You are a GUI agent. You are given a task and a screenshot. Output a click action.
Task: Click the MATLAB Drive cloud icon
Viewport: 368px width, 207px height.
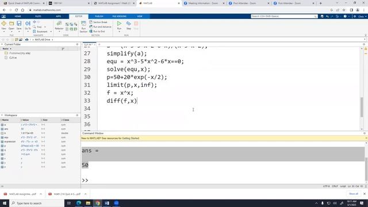pyautogui.click(x=27, y=40)
